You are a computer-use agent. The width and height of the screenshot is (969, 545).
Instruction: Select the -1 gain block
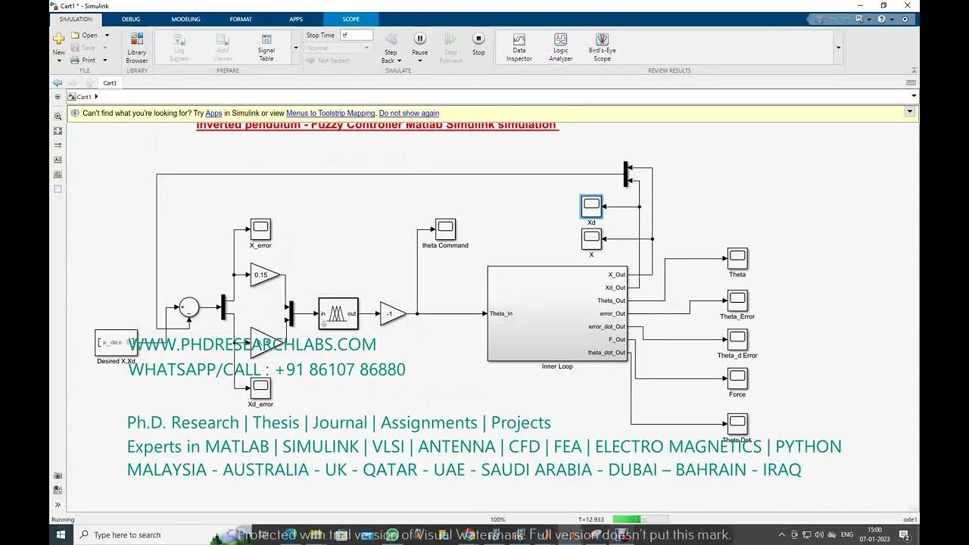pos(393,313)
